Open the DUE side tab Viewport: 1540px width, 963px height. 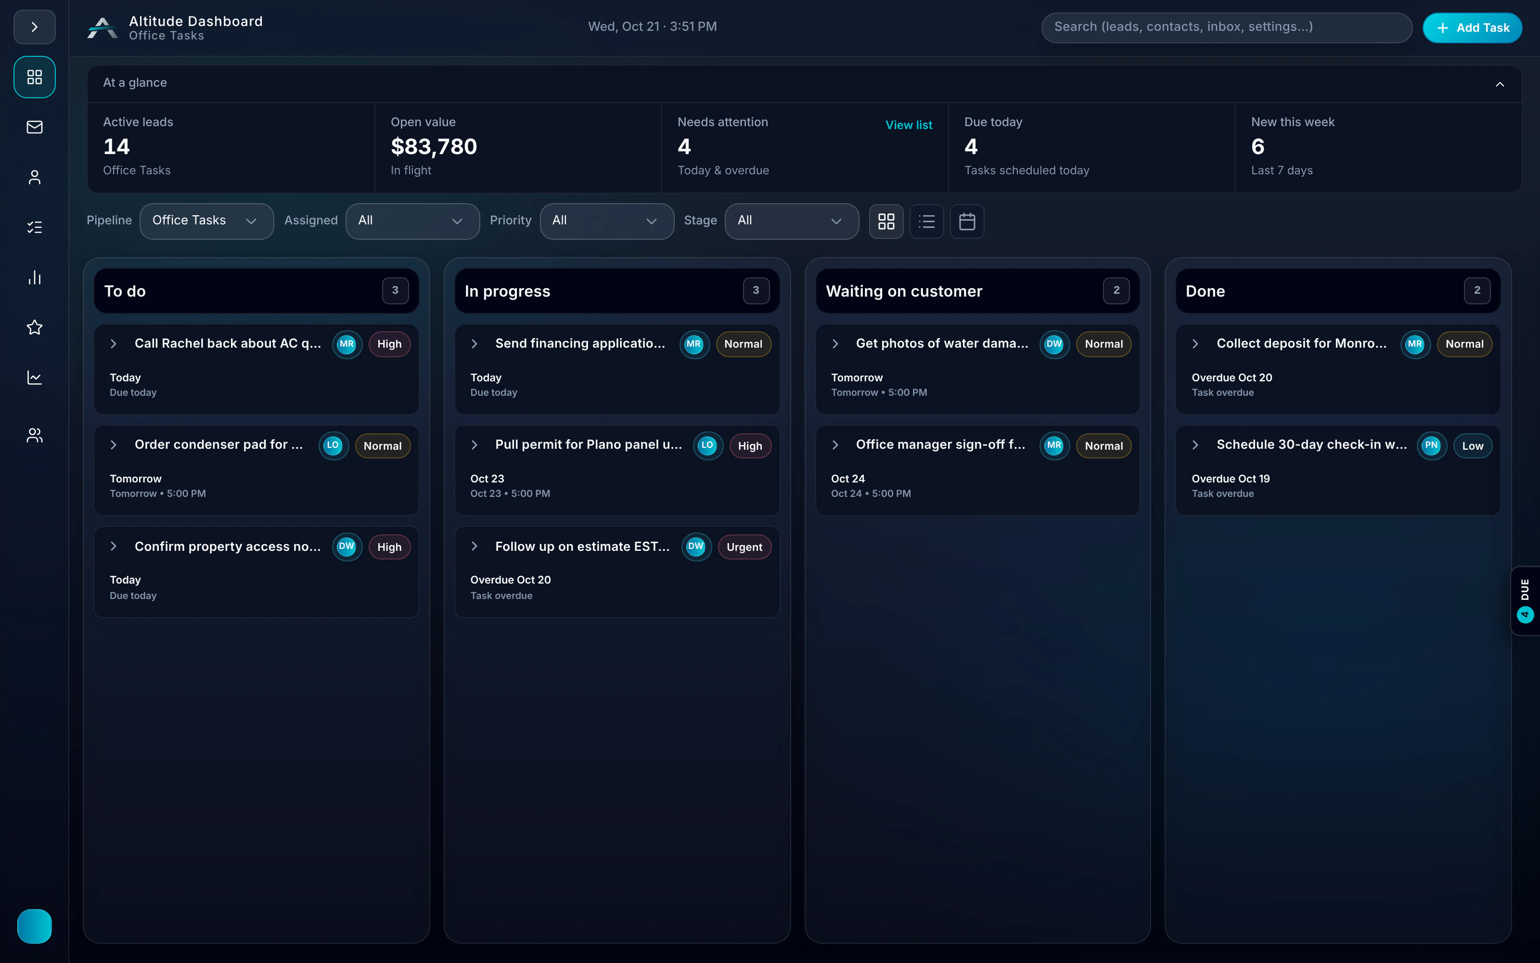click(1525, 600)
